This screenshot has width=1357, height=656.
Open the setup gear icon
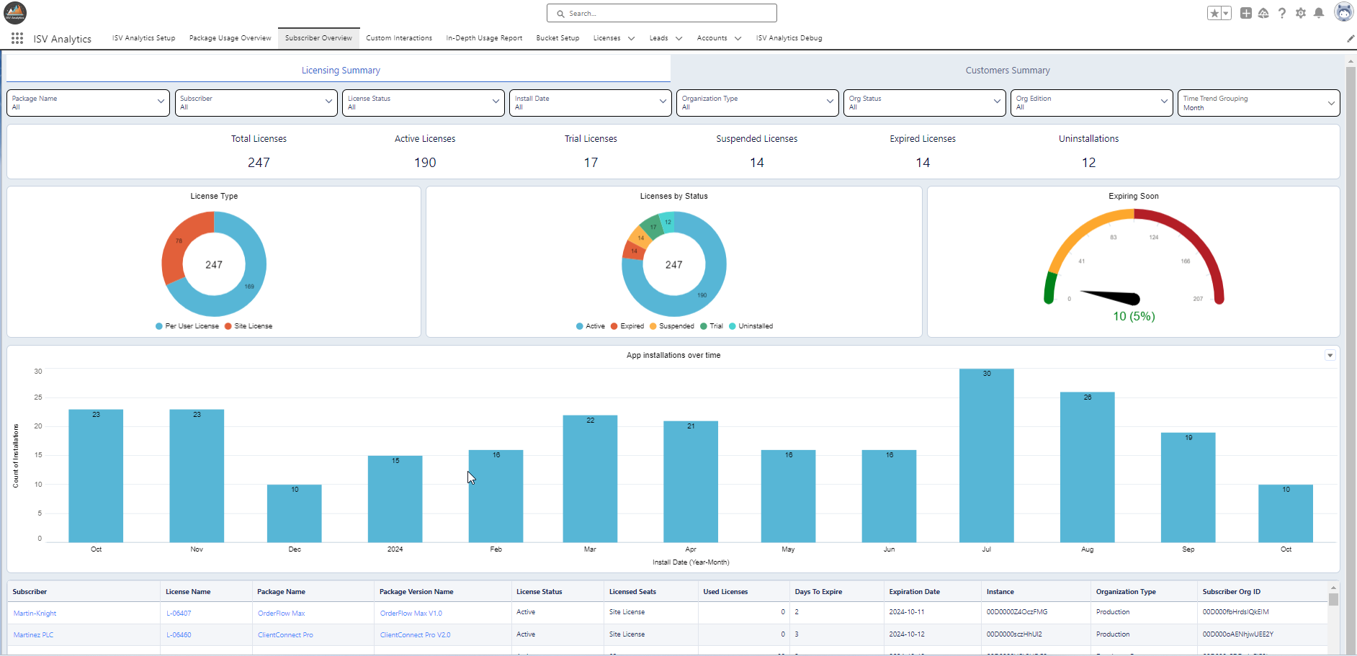[1301, 13]
